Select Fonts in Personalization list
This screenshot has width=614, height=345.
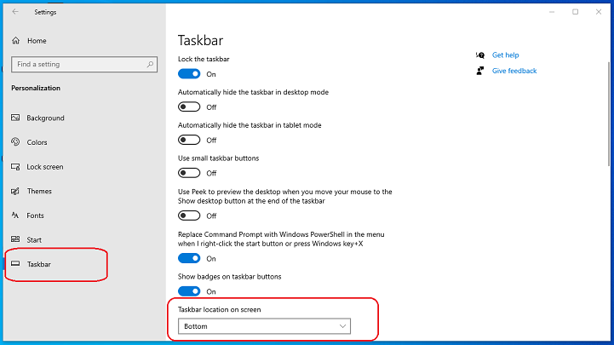tap(35, 216)
